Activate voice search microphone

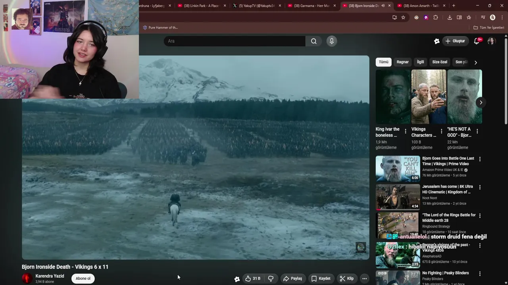[332, 41]
